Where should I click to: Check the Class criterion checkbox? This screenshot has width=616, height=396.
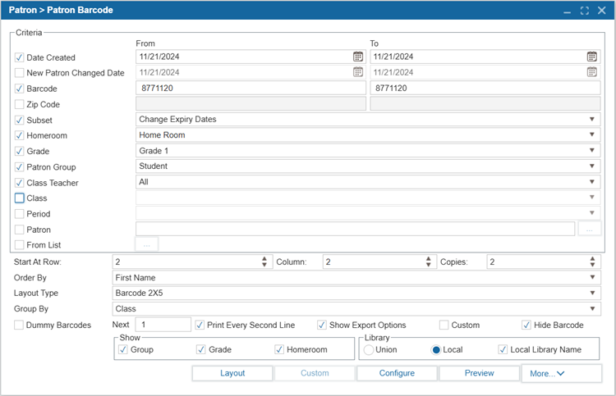click(x=19, y=198)
